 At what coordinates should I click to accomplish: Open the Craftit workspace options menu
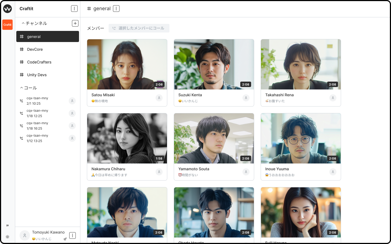coord(74,9)
